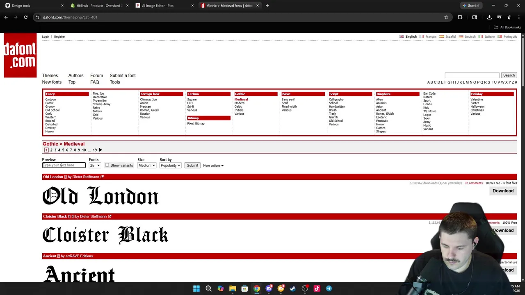Open the Windows Start menu

coord(196,288)
